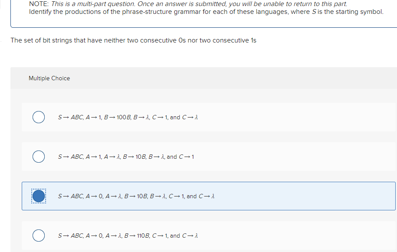
Task: Click the Multiple Choice section header
Action: click(49, 78)
